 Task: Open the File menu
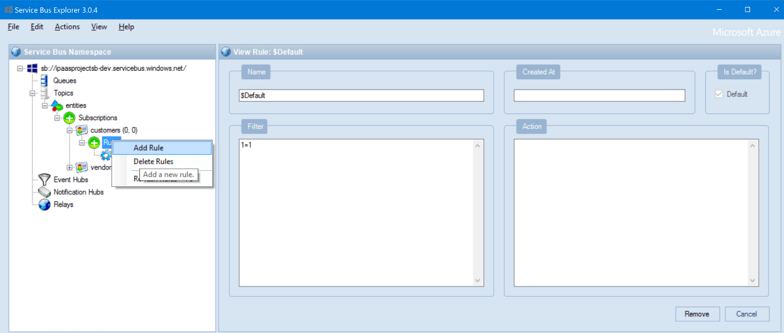[13, 26]
